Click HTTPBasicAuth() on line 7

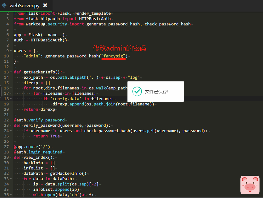[49, 40]
